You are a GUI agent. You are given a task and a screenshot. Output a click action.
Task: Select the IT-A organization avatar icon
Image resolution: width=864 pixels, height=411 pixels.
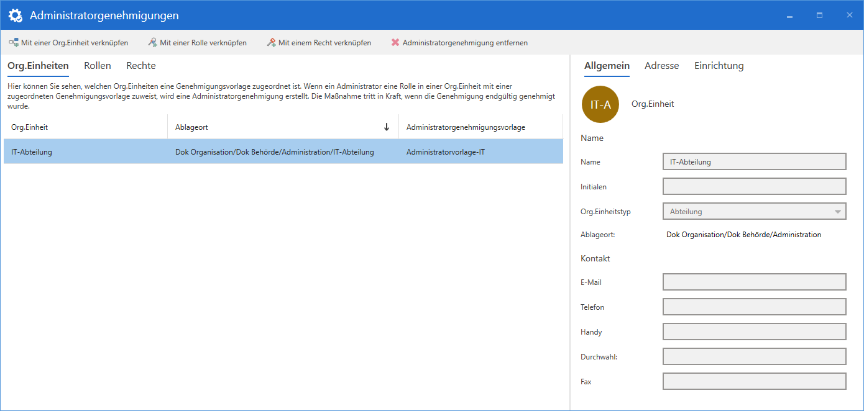point(600,104)
